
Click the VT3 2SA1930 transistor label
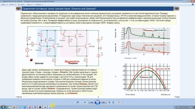click(51, 39)
